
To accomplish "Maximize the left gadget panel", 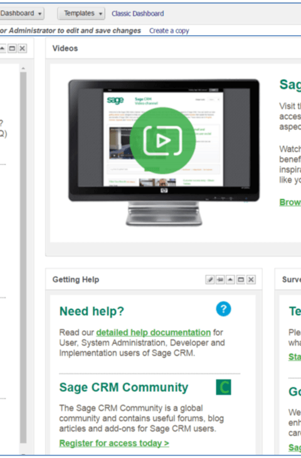I will tap(12, 48).
